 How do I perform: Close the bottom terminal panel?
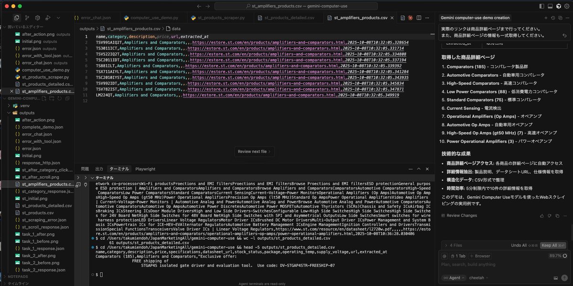click(x=427, y=169)
